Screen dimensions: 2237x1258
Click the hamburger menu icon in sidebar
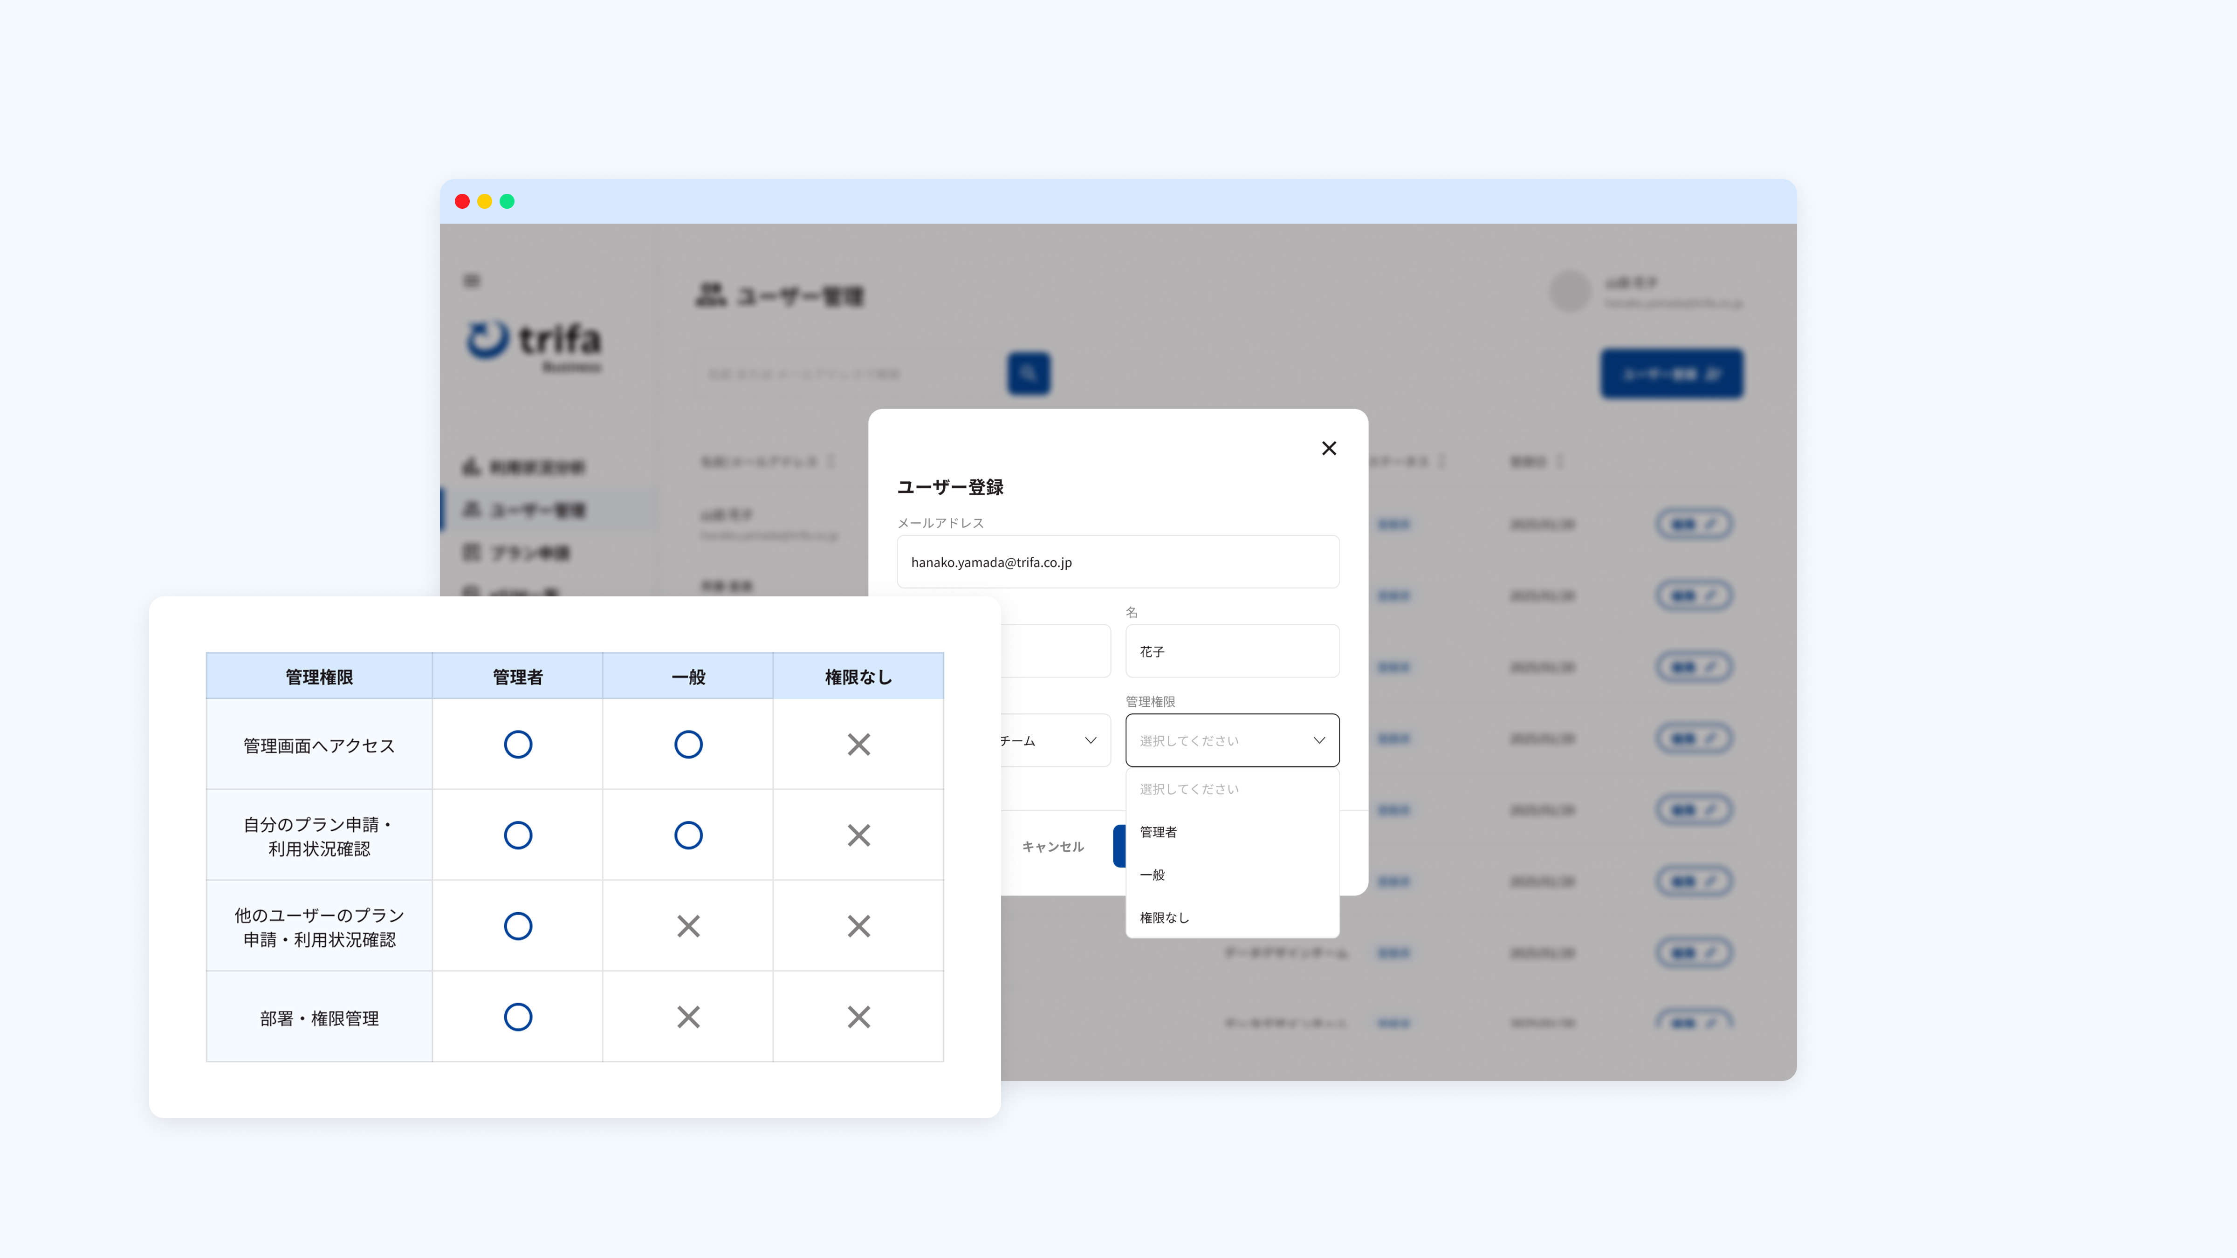[x=472, y=280]
